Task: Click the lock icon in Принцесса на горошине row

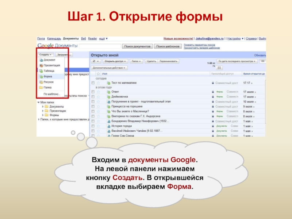Action: pos(213,107)
